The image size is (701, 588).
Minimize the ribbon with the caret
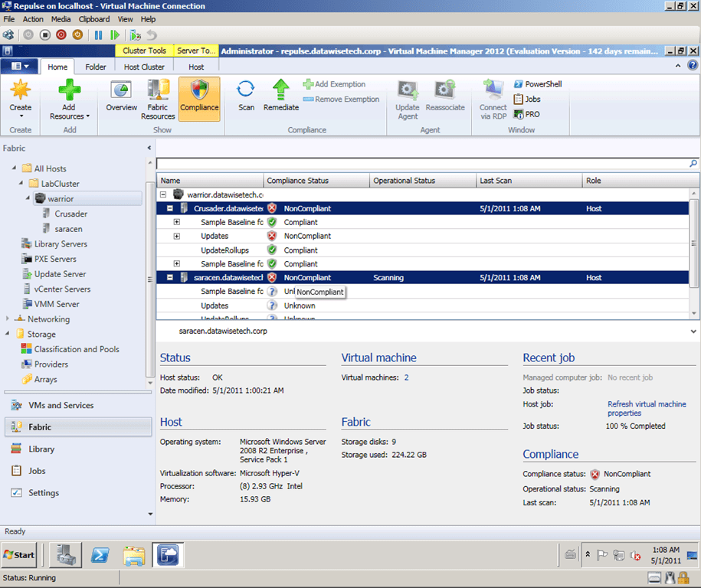678,66
